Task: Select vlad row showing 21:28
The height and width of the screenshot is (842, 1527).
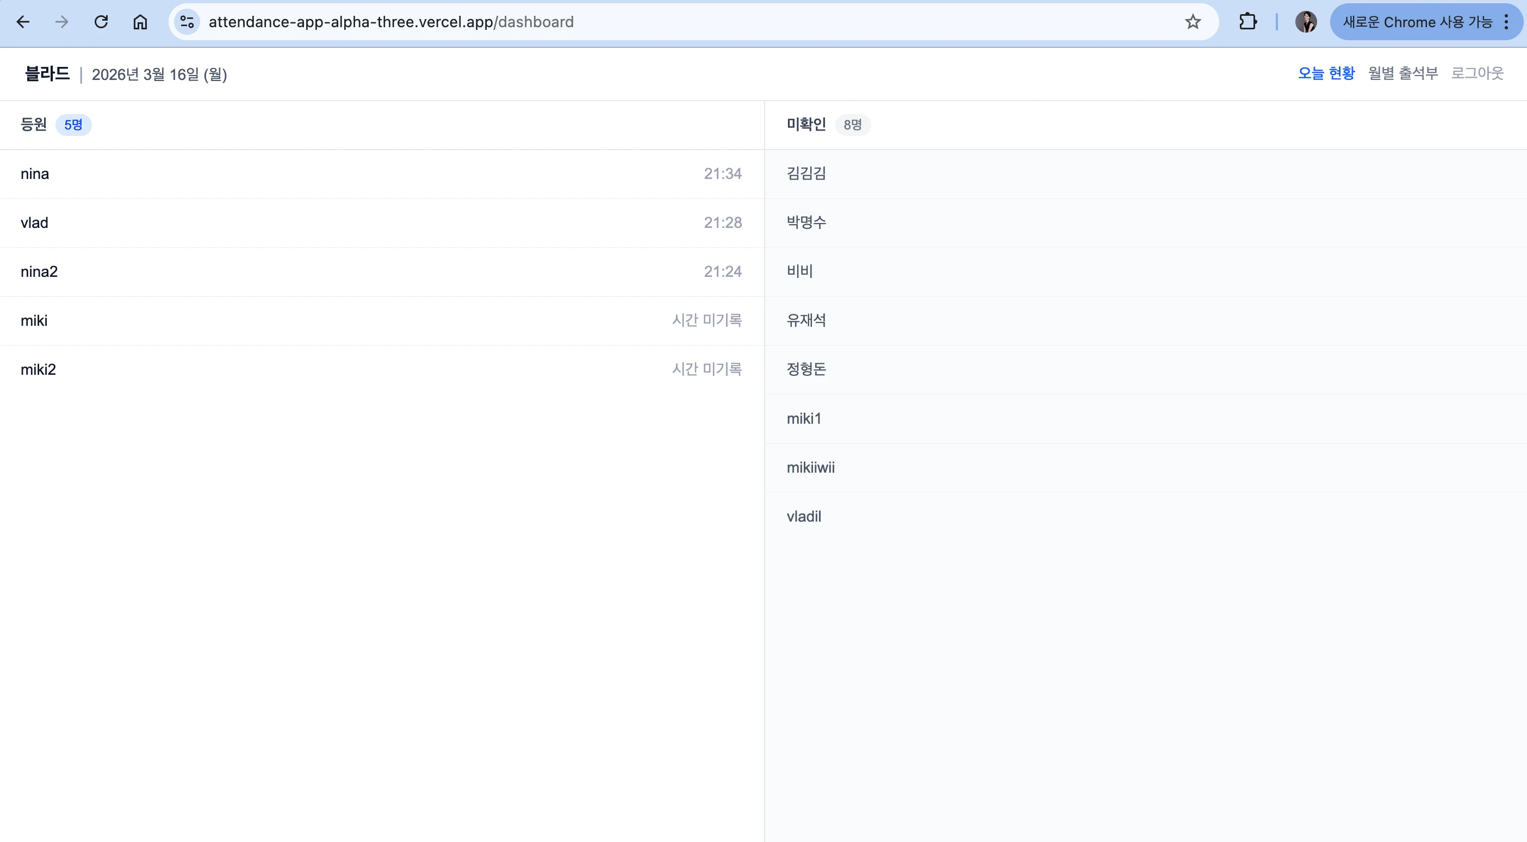Action: click(382, 223)
